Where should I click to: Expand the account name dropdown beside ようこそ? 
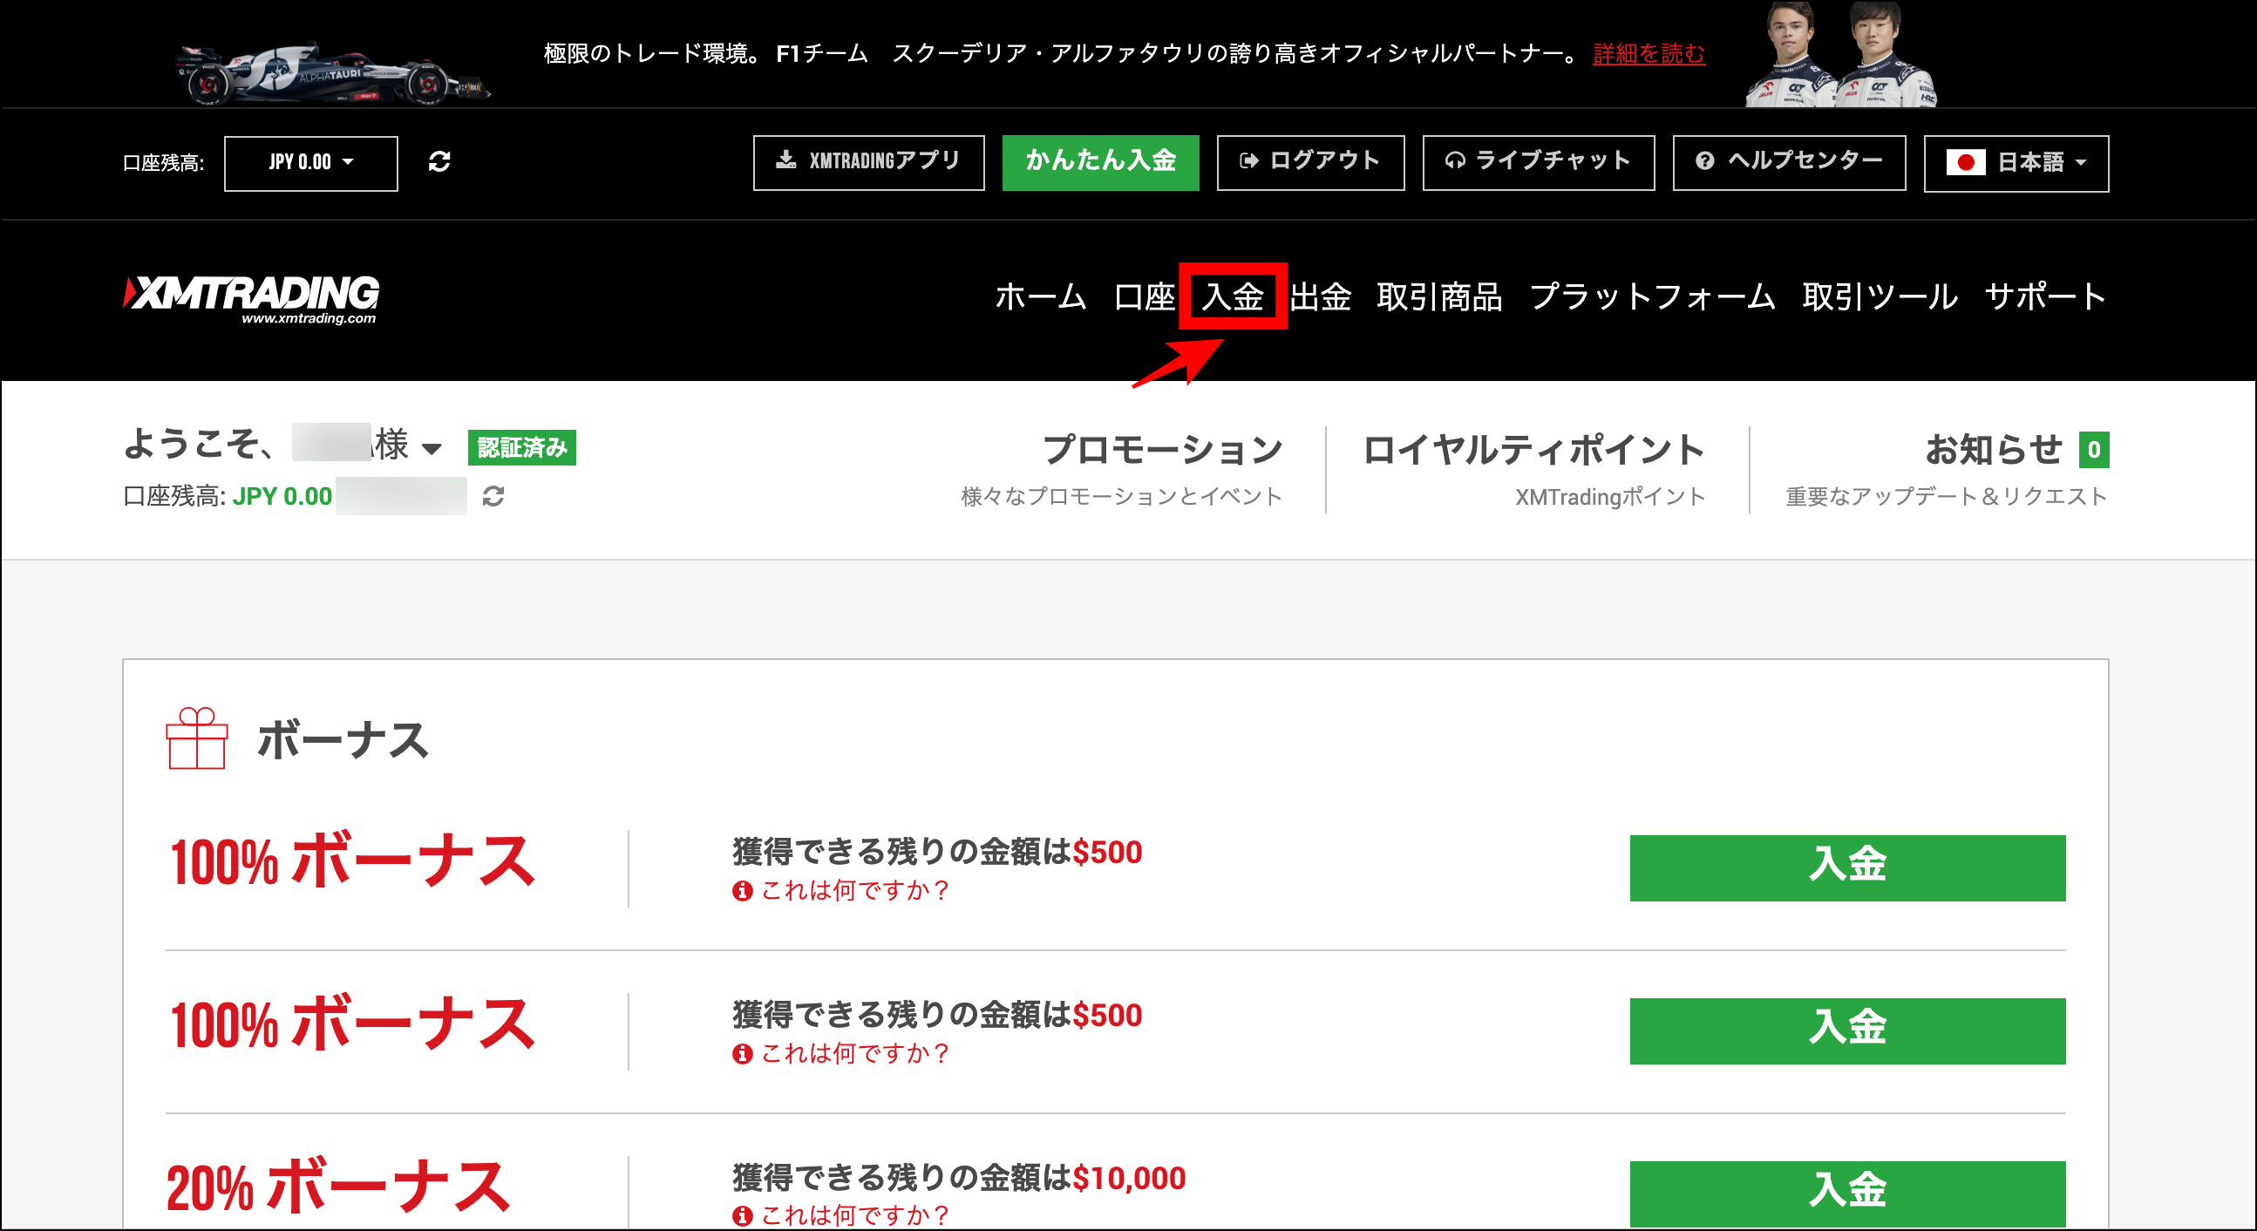click(x=431, y=448)
